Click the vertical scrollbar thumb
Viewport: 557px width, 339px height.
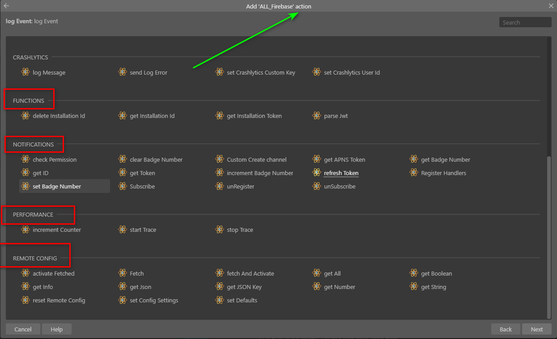point(549,237)
